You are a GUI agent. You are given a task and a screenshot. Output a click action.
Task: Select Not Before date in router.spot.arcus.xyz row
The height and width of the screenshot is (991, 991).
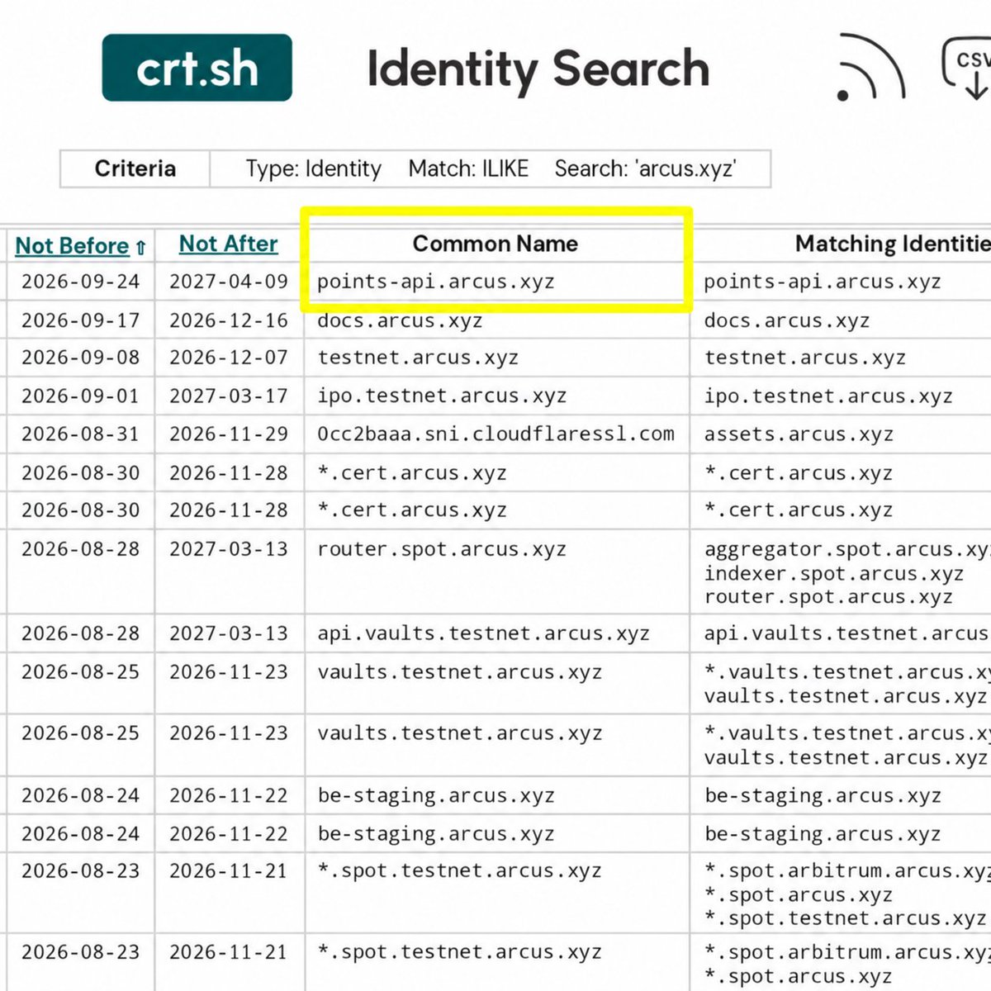pyautogui.click(x=81, y=549)
